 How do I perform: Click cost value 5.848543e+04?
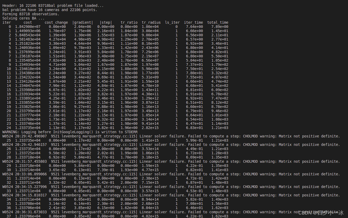click(x=28, y=35)
